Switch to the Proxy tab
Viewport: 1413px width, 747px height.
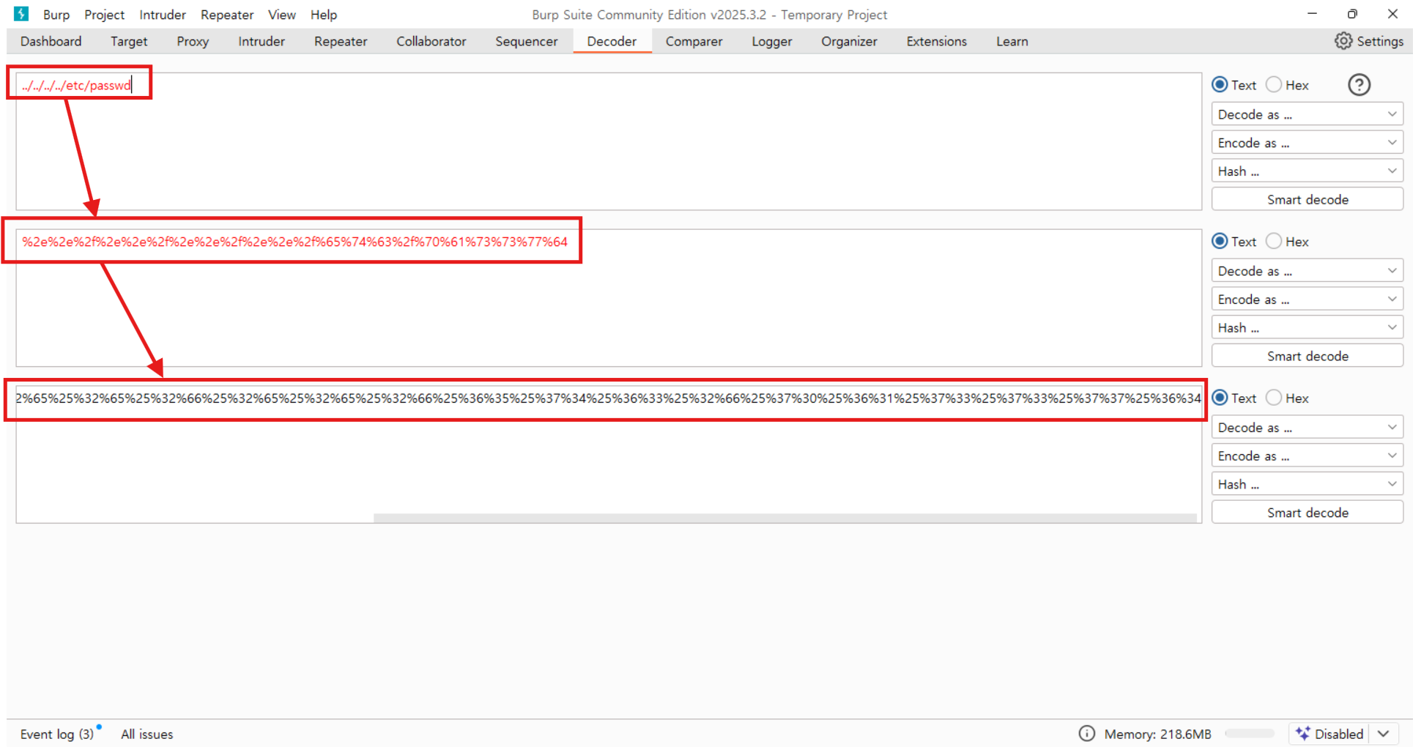(x=193, y=42)
